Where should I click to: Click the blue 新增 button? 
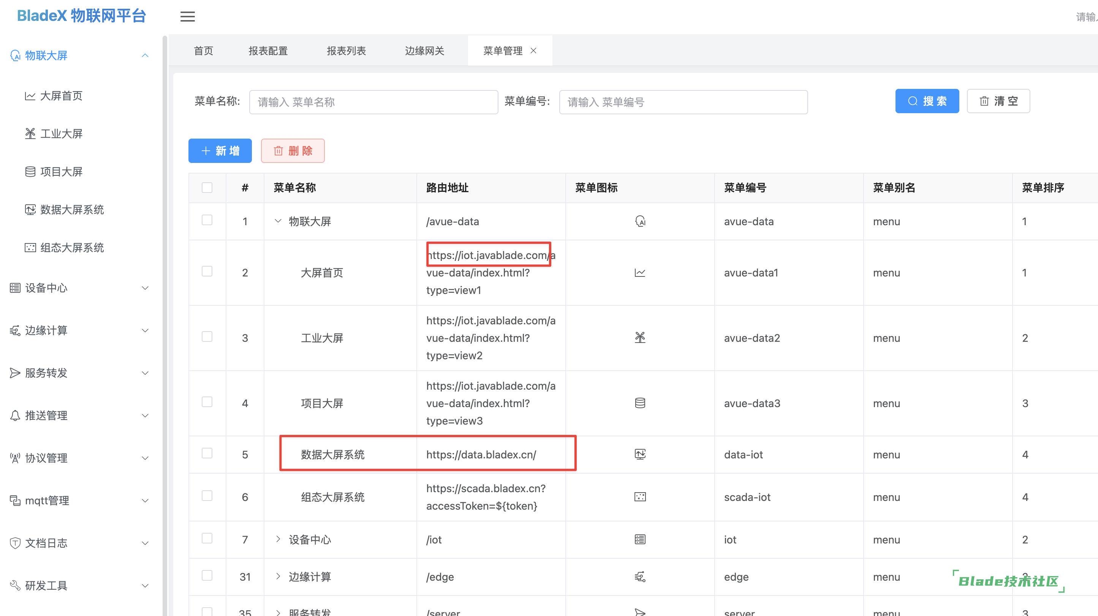tap(220, 151)
